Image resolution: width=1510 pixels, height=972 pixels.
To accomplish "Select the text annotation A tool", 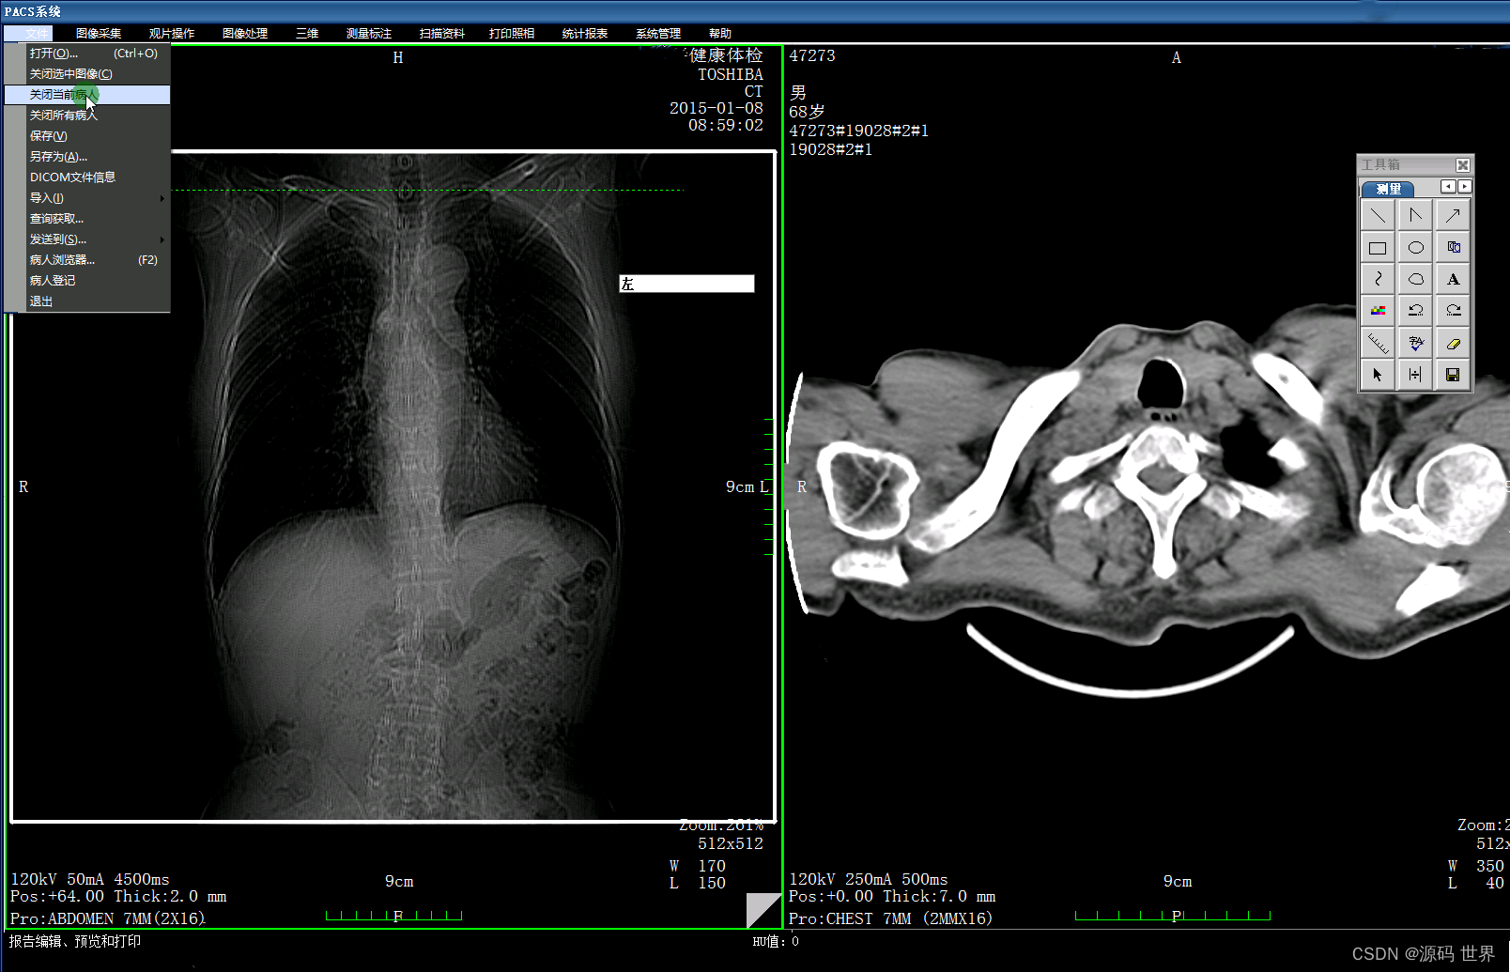I will 1453,279.
